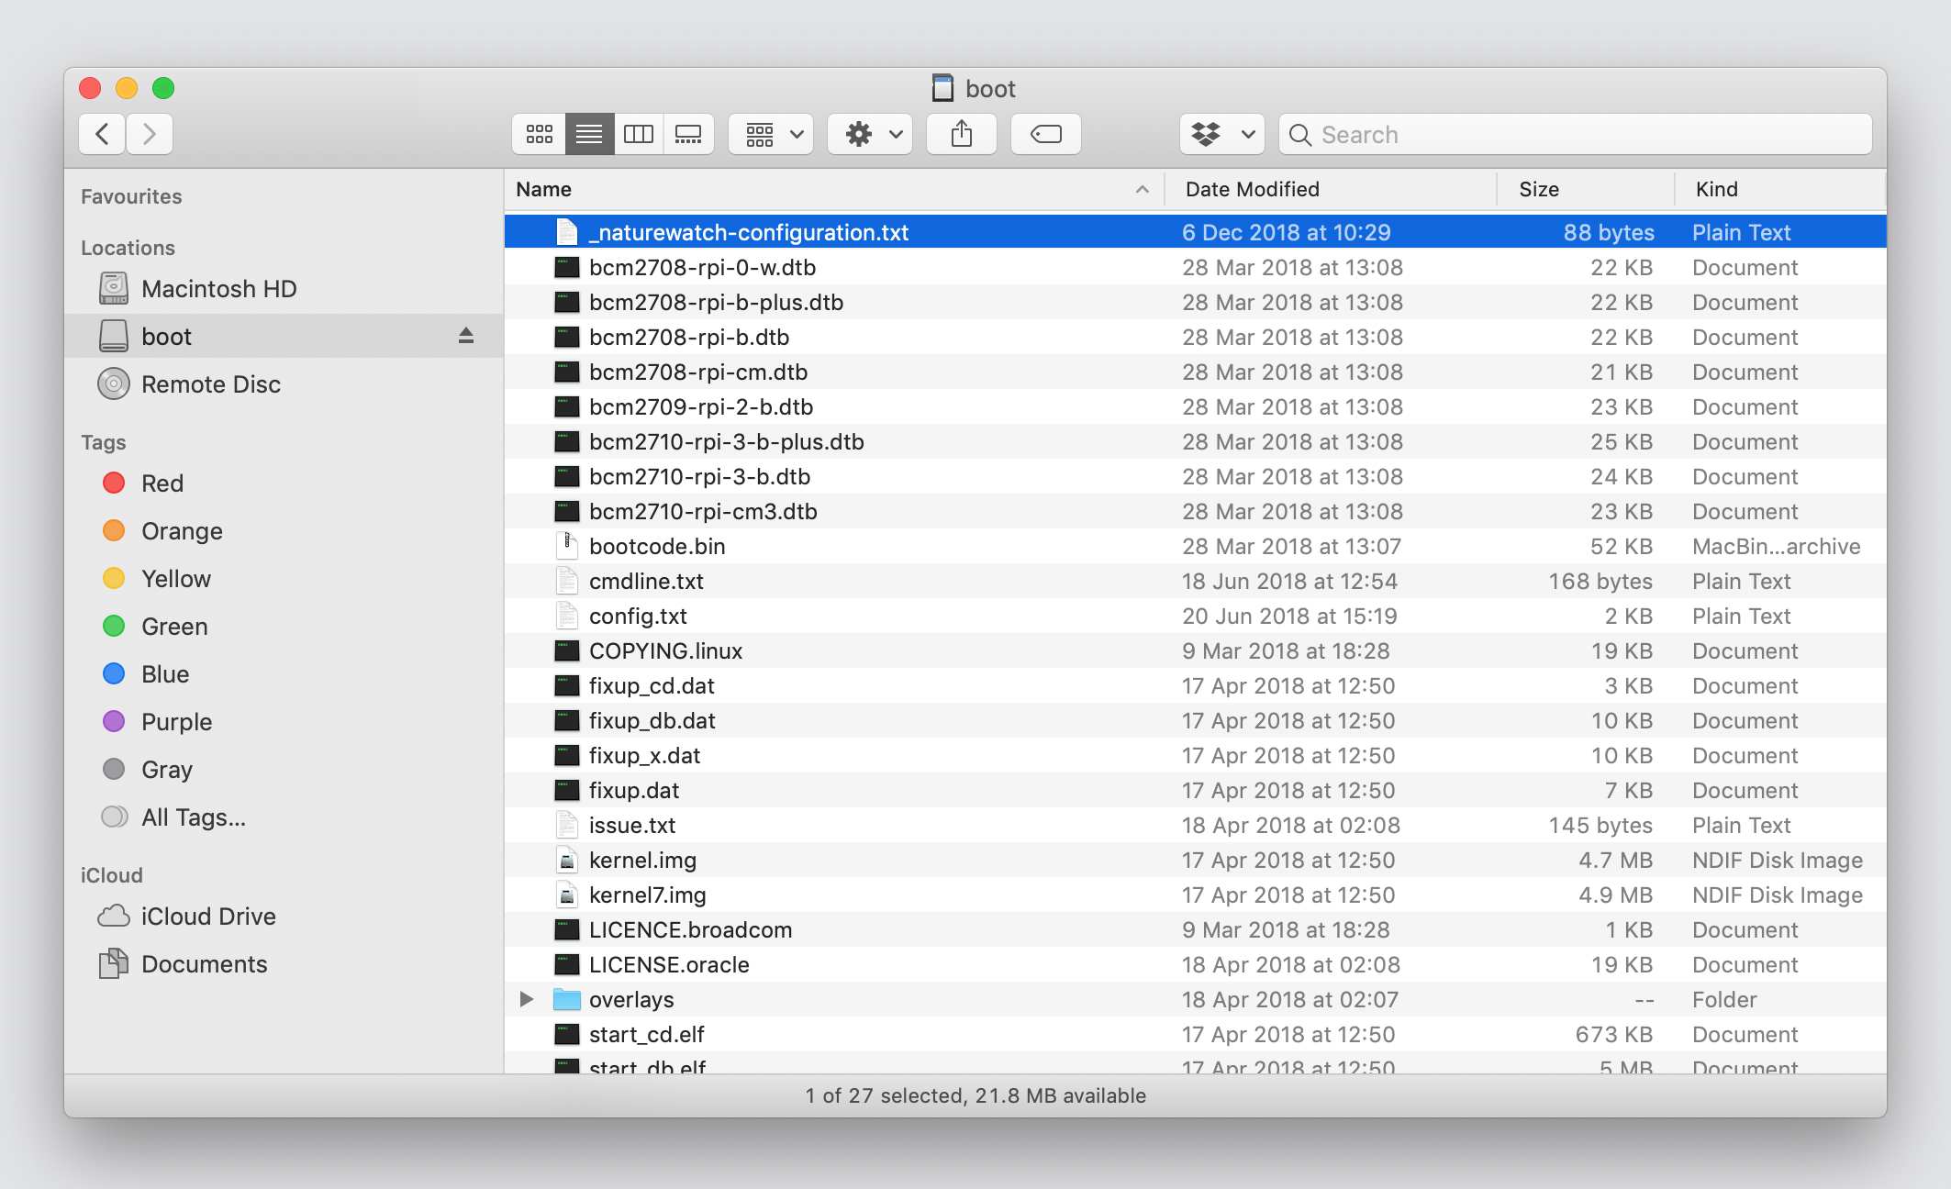Eject the boot volume
This screenshot has width=1951, height=1189.
point(466,336)
